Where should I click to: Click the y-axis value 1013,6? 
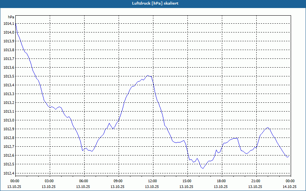[x=9, y=68]
